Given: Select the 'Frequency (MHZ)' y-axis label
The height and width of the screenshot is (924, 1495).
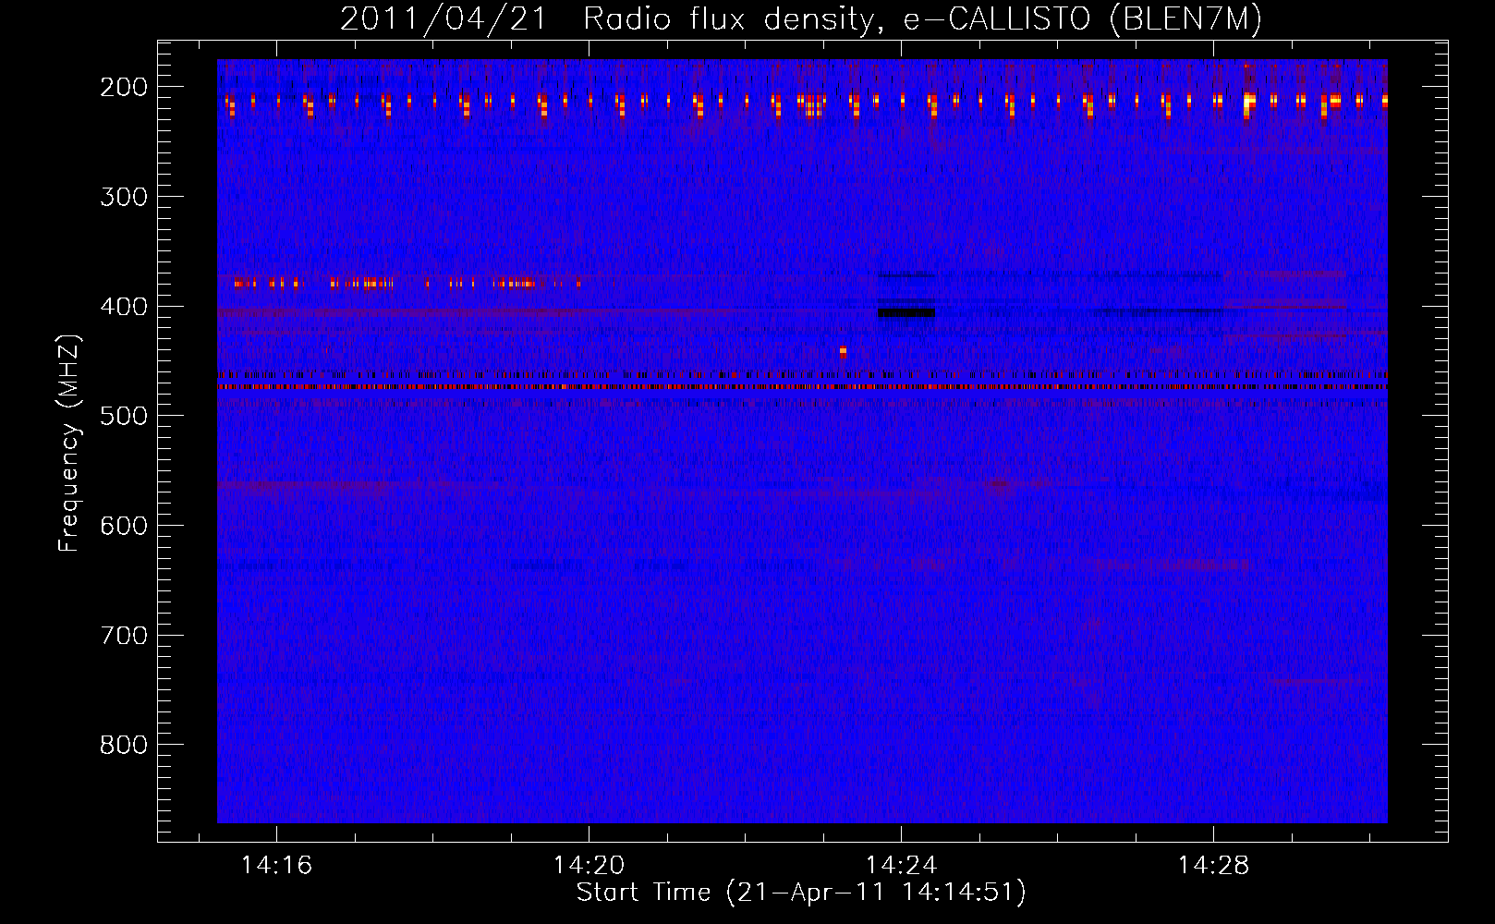Looking at the screenshot, I should tap(69, 443).
